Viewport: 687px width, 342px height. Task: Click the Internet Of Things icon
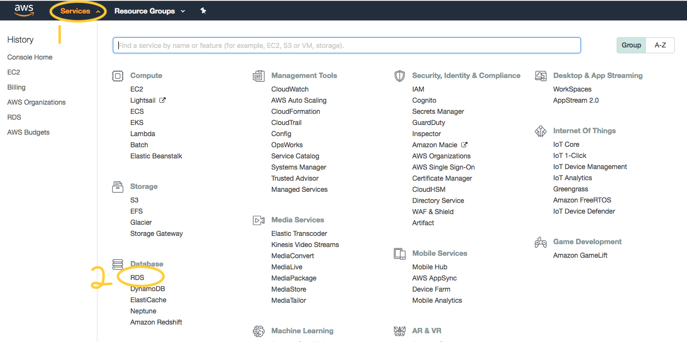click(541, 131)
